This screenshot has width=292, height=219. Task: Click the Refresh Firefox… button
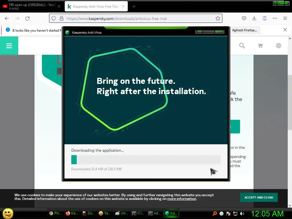pyautogui.click(x=244, y=30)
